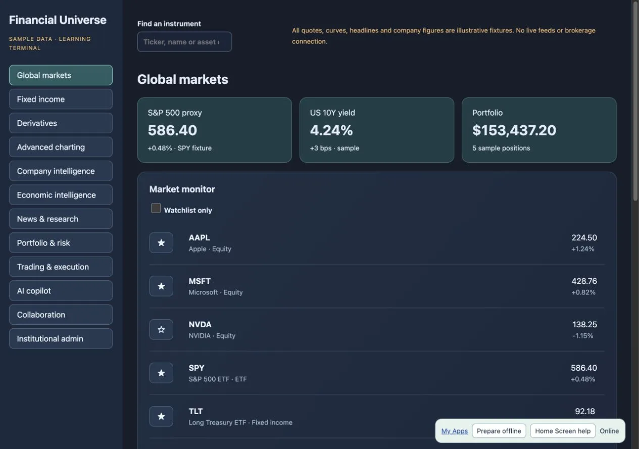This screenshot has height=449, width=639.
Task: Select the US 10Y yield card
Action: (x=377, y=130)
